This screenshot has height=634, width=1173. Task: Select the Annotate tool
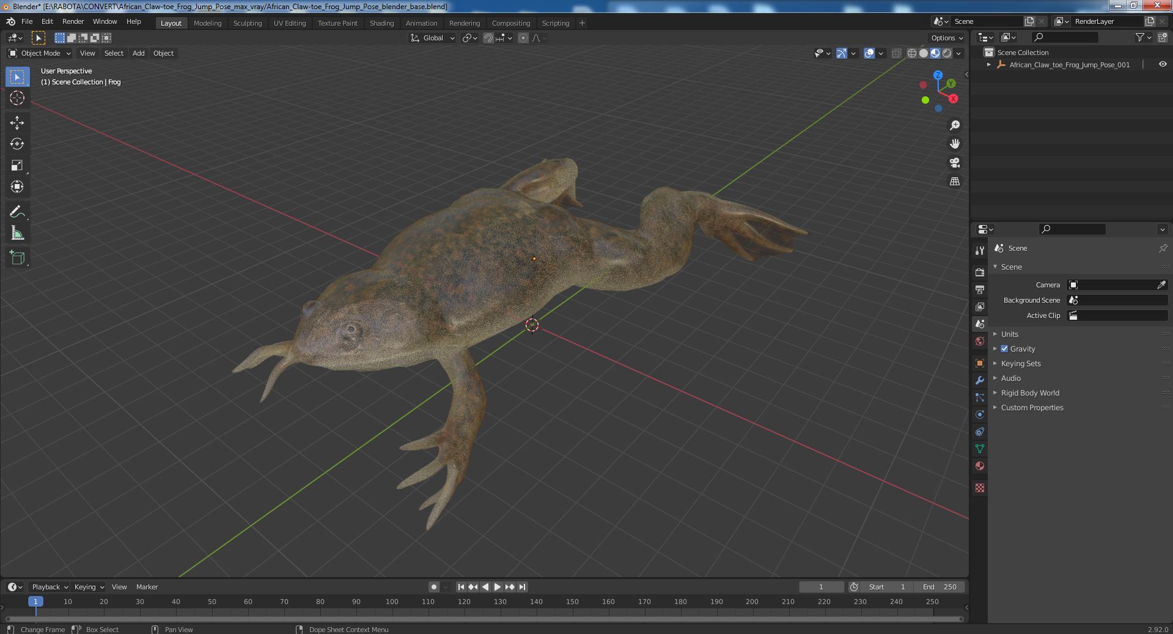point(17,212)
